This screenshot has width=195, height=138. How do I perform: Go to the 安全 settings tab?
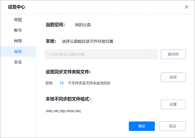pos(18,62)
